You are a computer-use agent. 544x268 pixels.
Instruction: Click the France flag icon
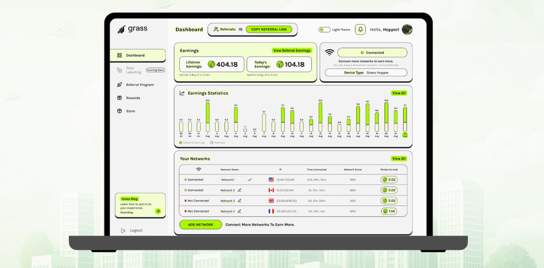[x=271, y=211]
